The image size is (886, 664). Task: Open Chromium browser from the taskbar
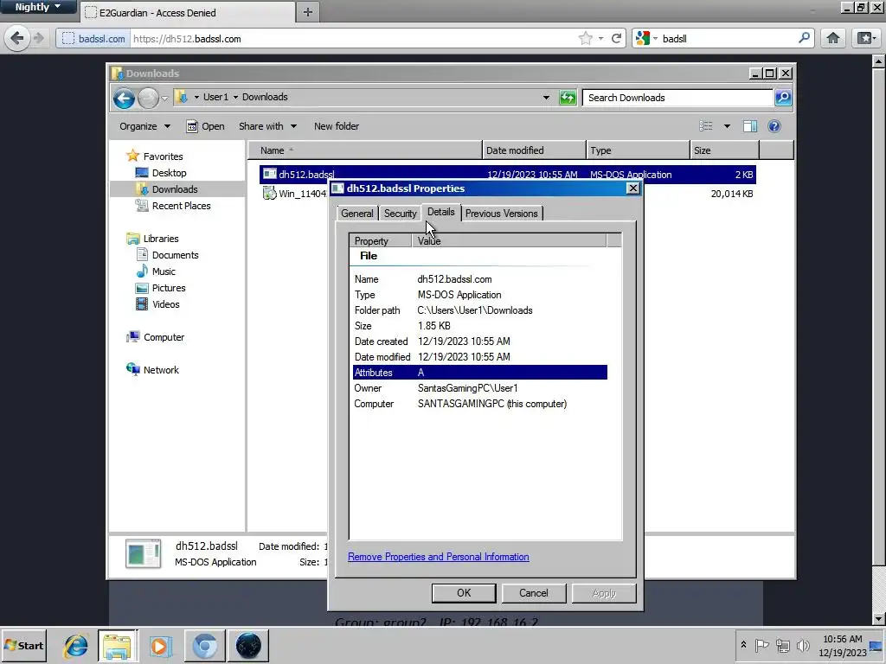[204, 645]
